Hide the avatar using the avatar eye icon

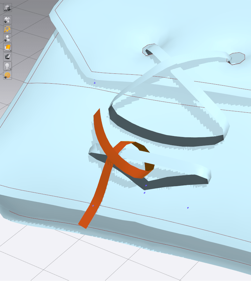7,38
